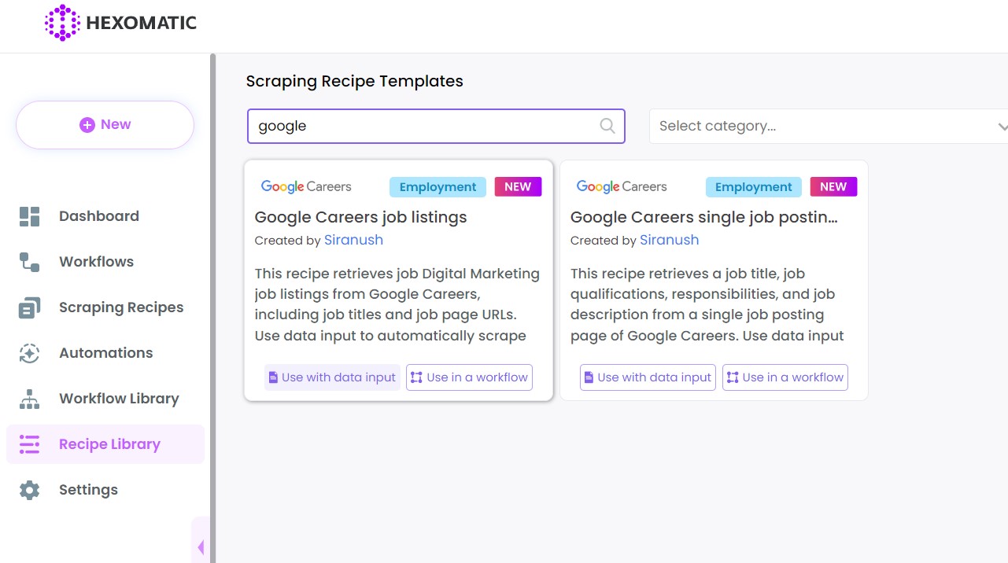Click the search magnifier icon in the search bar
Screen dimensions: 1008x563
coord(607,126)
